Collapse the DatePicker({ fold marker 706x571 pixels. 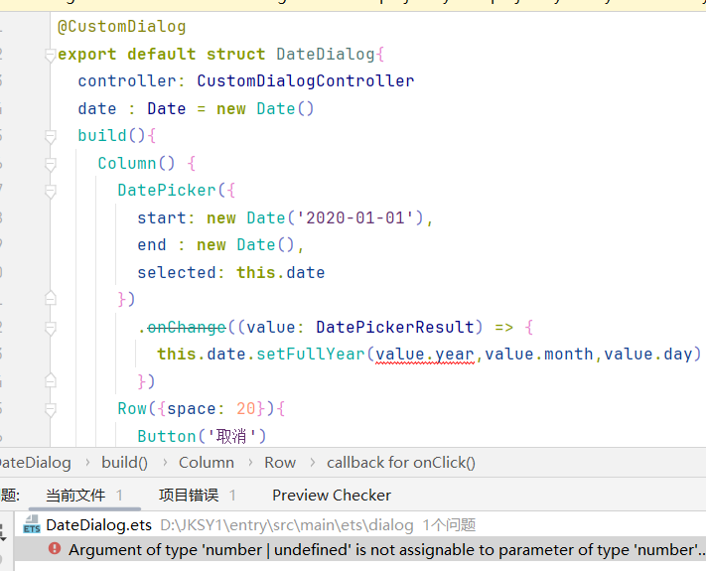51,192
